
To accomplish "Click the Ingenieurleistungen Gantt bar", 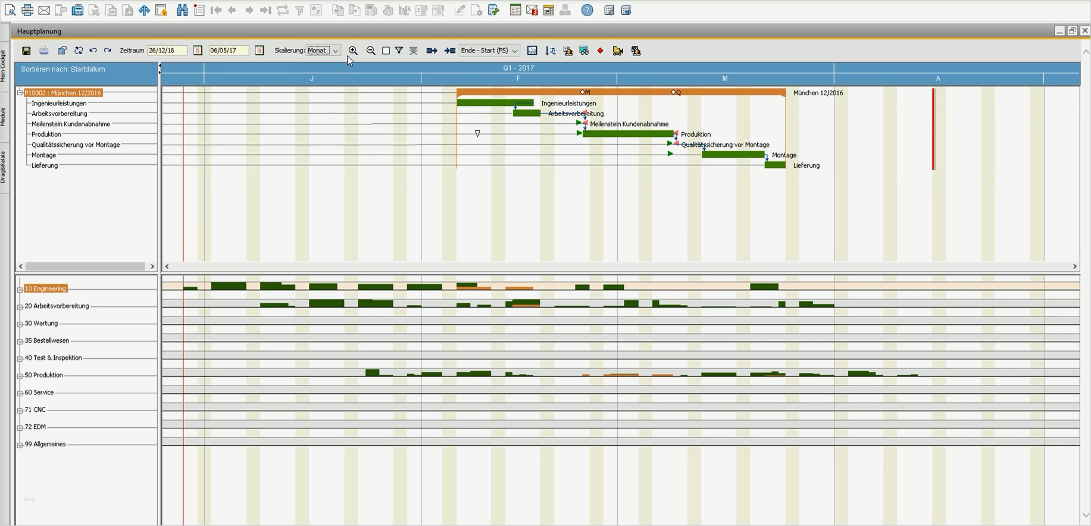I will [495, 103].
